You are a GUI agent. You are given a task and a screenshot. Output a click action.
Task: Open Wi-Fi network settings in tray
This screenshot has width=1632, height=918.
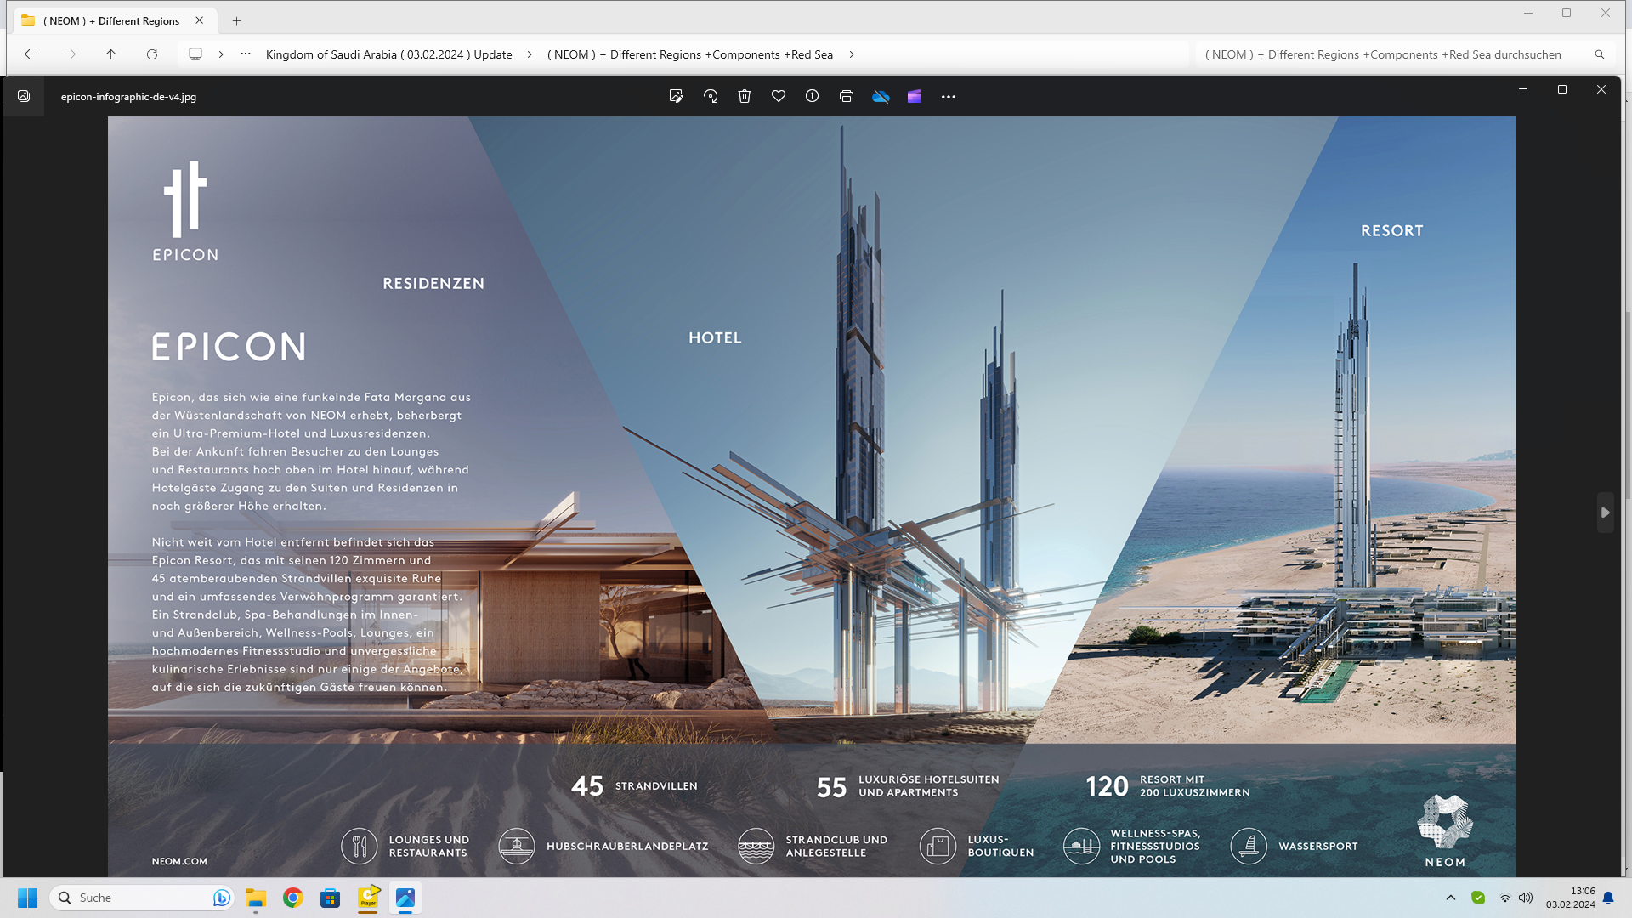tap(1505, 898)
